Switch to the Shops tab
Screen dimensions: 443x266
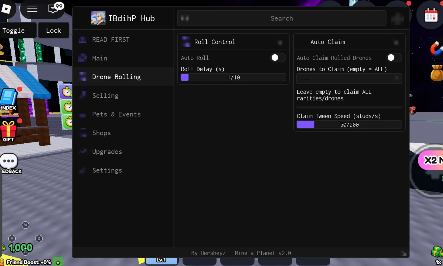pos(123,133)
